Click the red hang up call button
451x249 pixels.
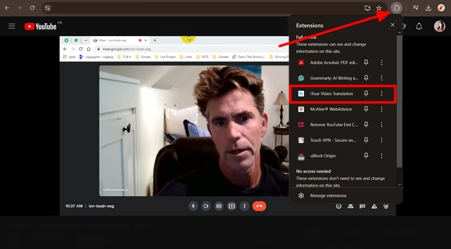pyautogui.click(x=259, y=206)
